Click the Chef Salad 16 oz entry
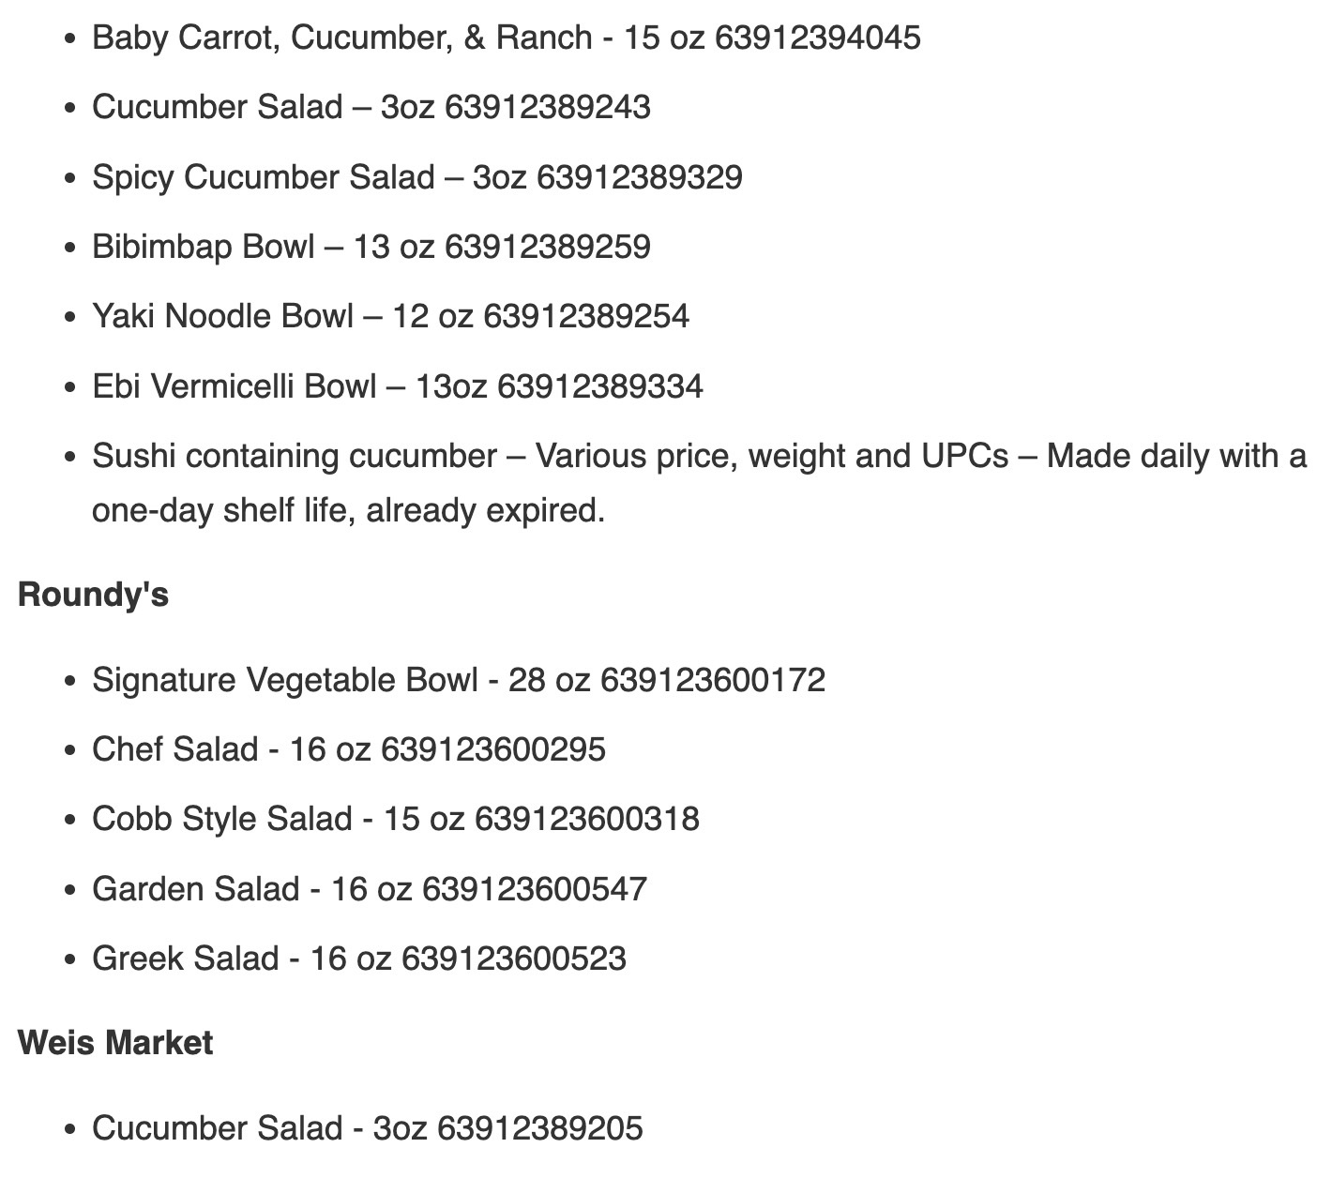1332x1178 pixels. click(x=349, y=749)
